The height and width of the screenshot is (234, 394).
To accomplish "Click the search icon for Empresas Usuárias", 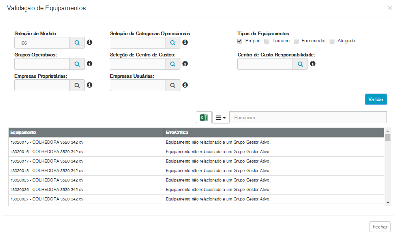I will pyautogui.click(x=173, y=85).
